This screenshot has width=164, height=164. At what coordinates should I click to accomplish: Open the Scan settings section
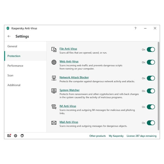(x=10, y=75)
